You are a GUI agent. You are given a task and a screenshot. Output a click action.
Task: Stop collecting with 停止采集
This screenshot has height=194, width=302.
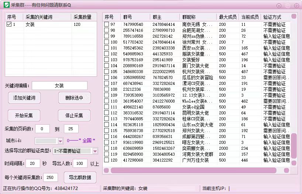tap(74, 115)
